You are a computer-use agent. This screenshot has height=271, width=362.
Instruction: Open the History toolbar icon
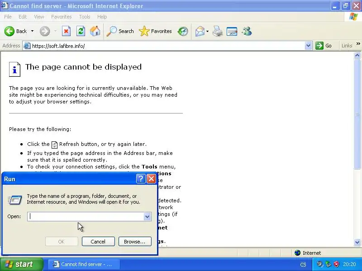[183, 31]
